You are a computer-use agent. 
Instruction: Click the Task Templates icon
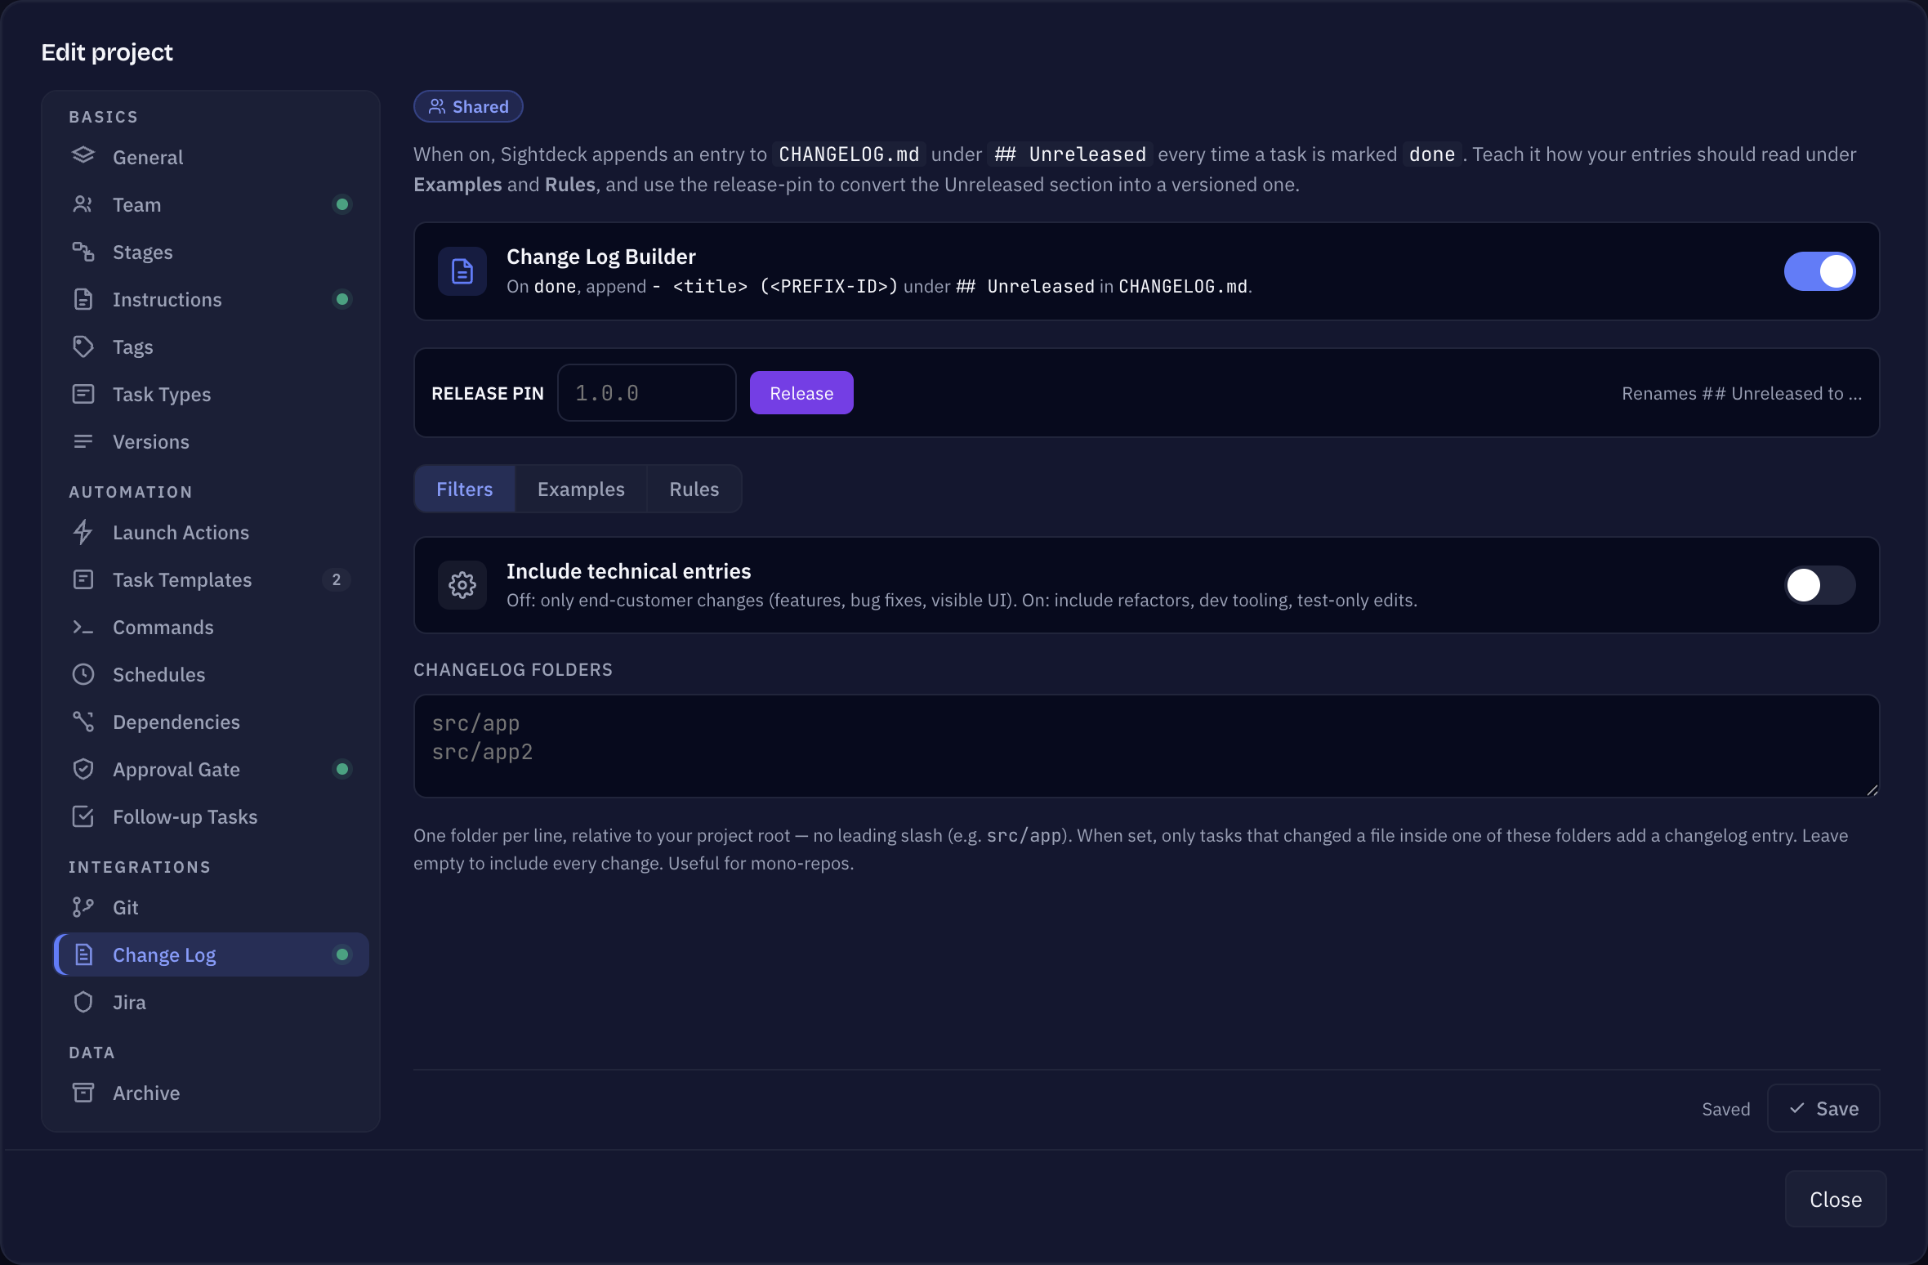83,579
